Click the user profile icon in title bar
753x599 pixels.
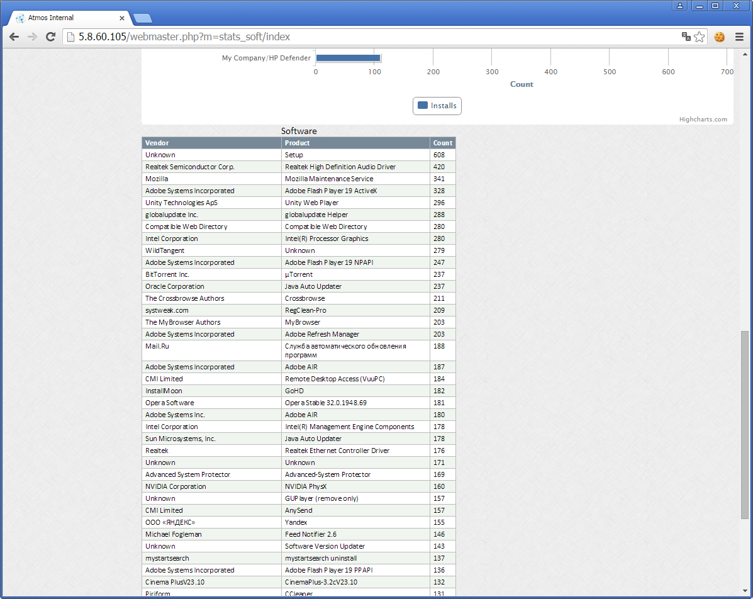(x=680, y=6)
